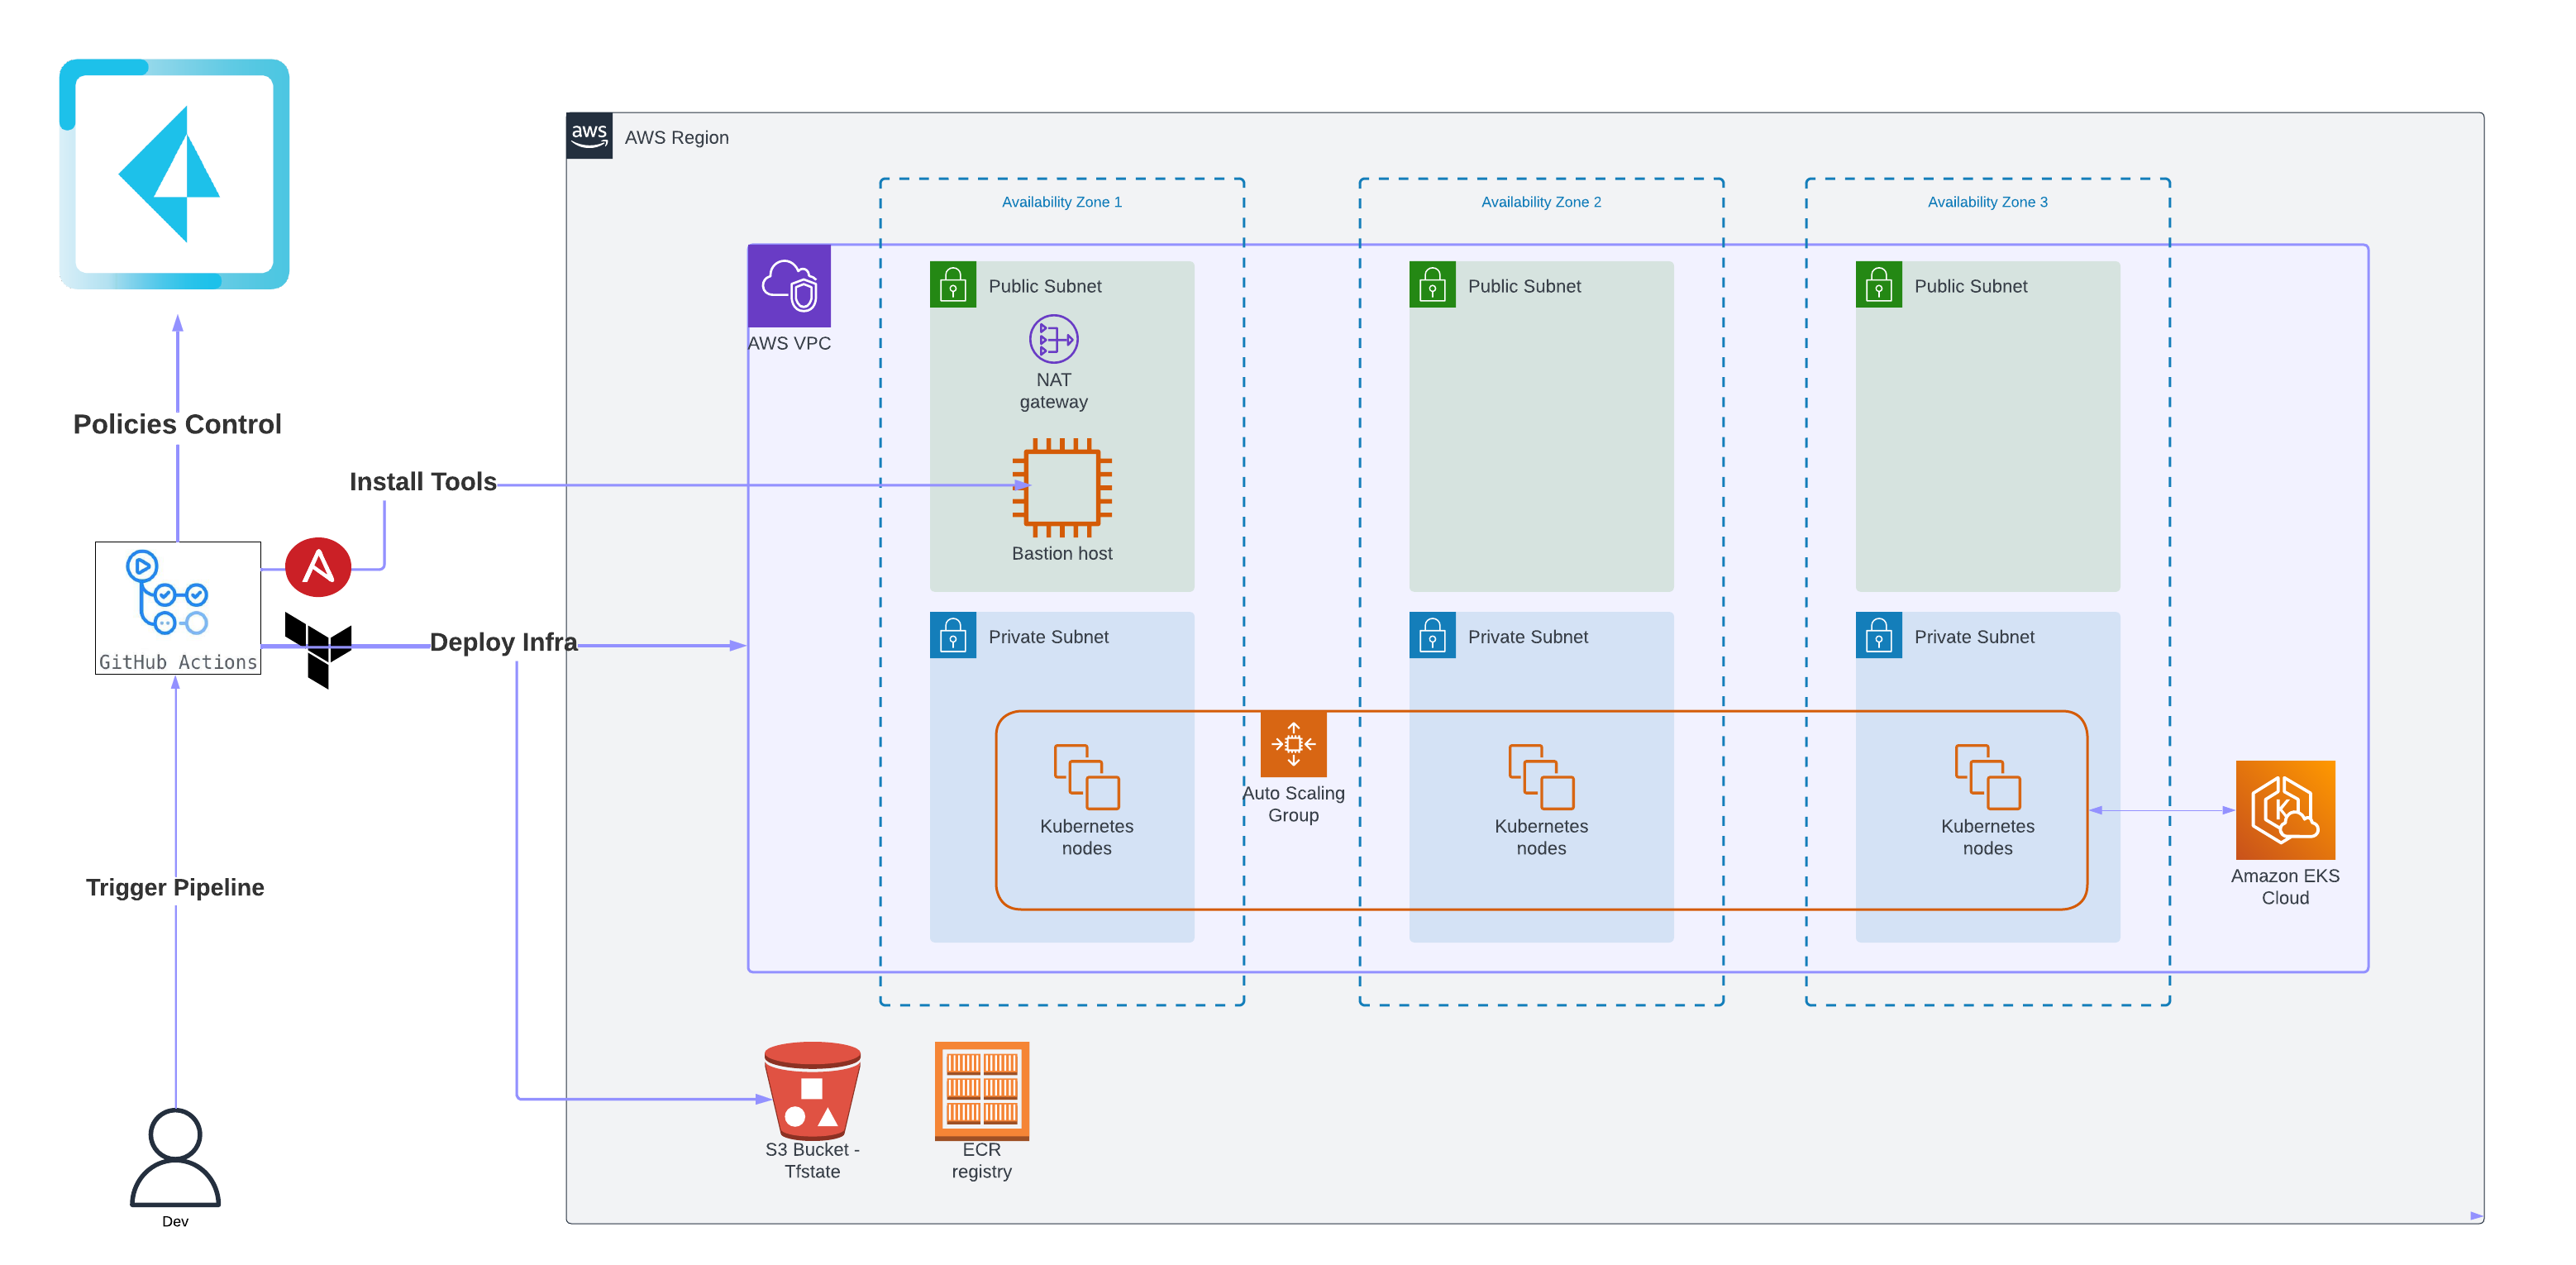Select the Policies Control label

[x=177, y=424]
